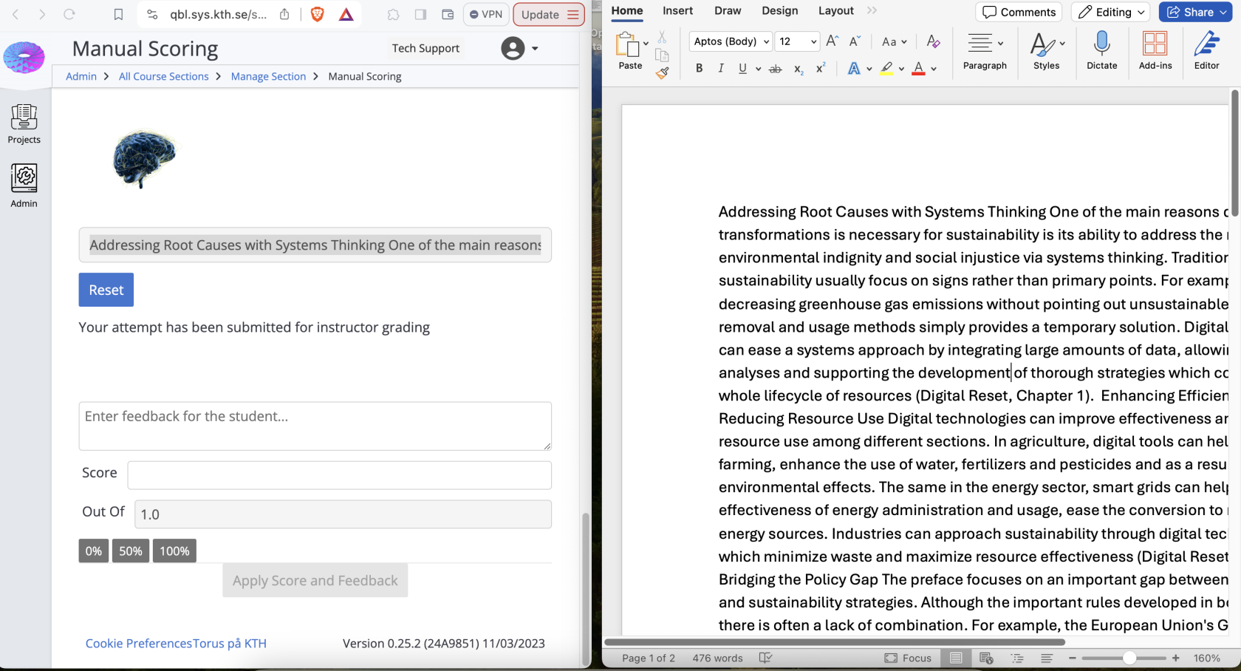Click the student feedback text area
This screenshot has height=671, width=1241.
click(x=315, y=426)
